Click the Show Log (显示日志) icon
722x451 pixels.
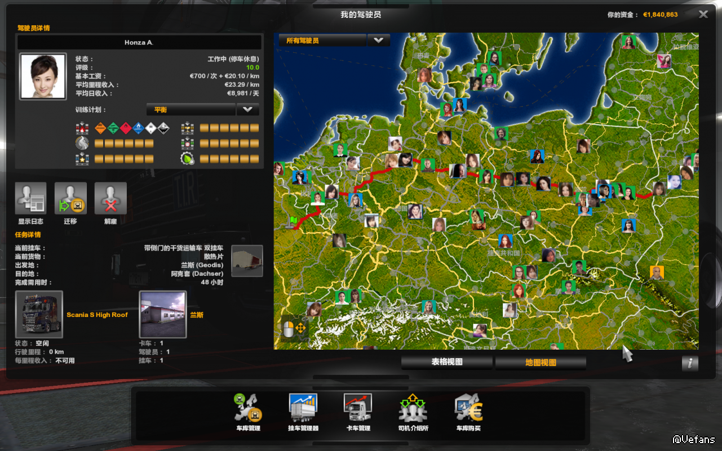coord(30,199)
